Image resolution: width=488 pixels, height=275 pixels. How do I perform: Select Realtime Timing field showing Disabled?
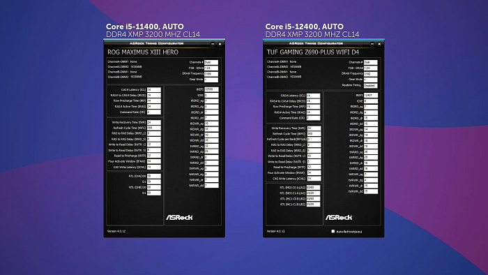pos(371,85)
